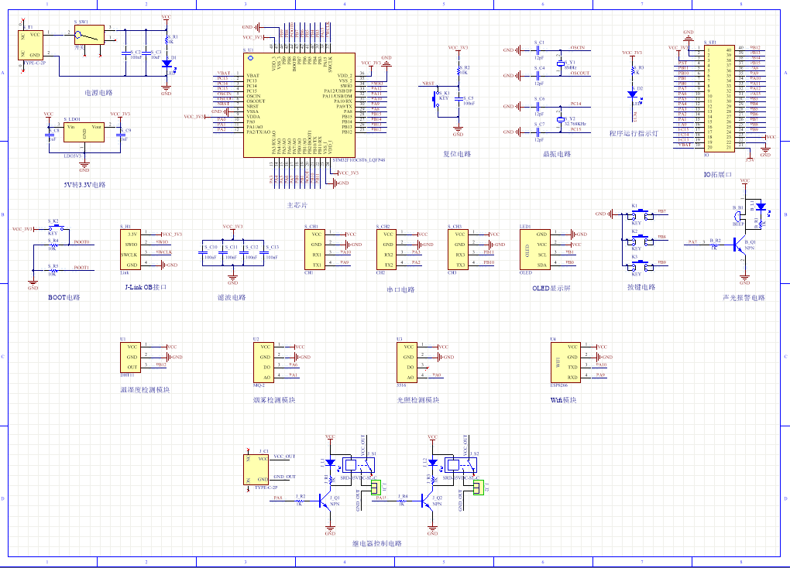Select the S_U1 STM32 main chip
This screenshot has width=790, height=568.
pyautogui.click(x=299, y=105)
